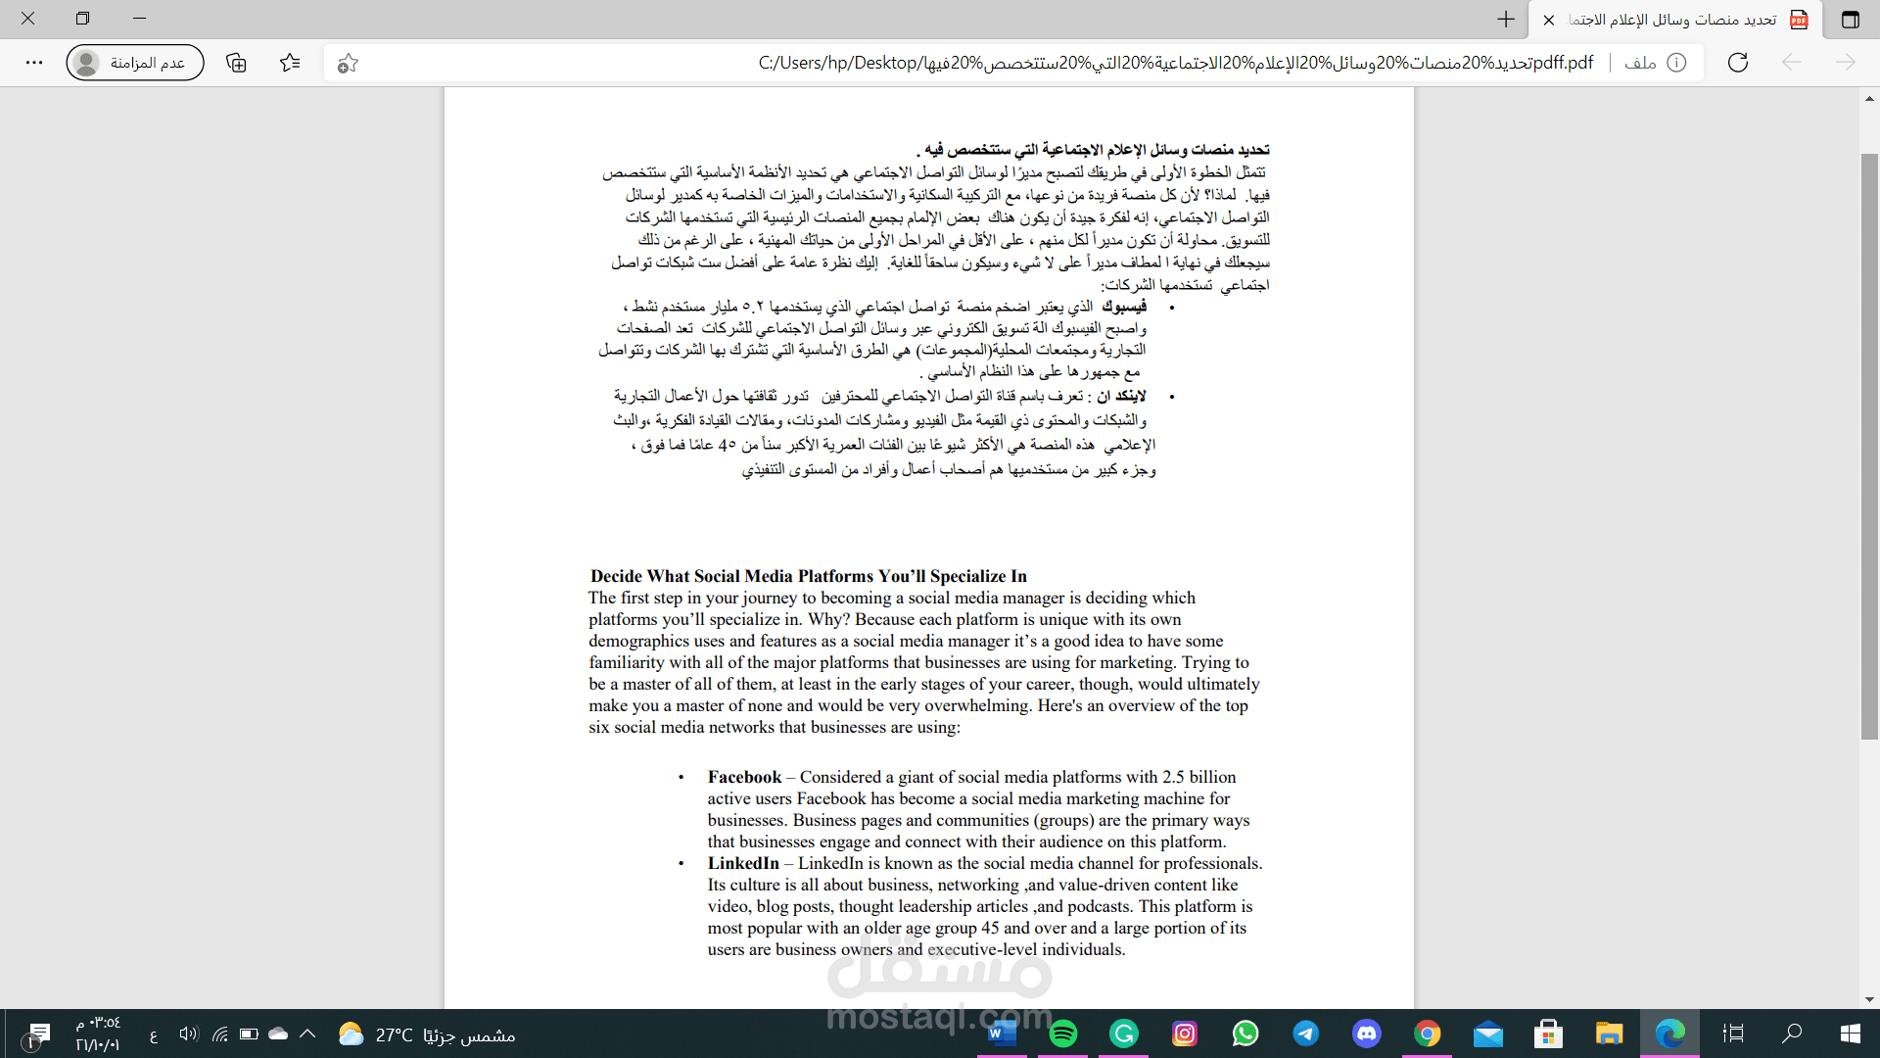Open Instagram from taskbar

[x=1185, y=1034]
